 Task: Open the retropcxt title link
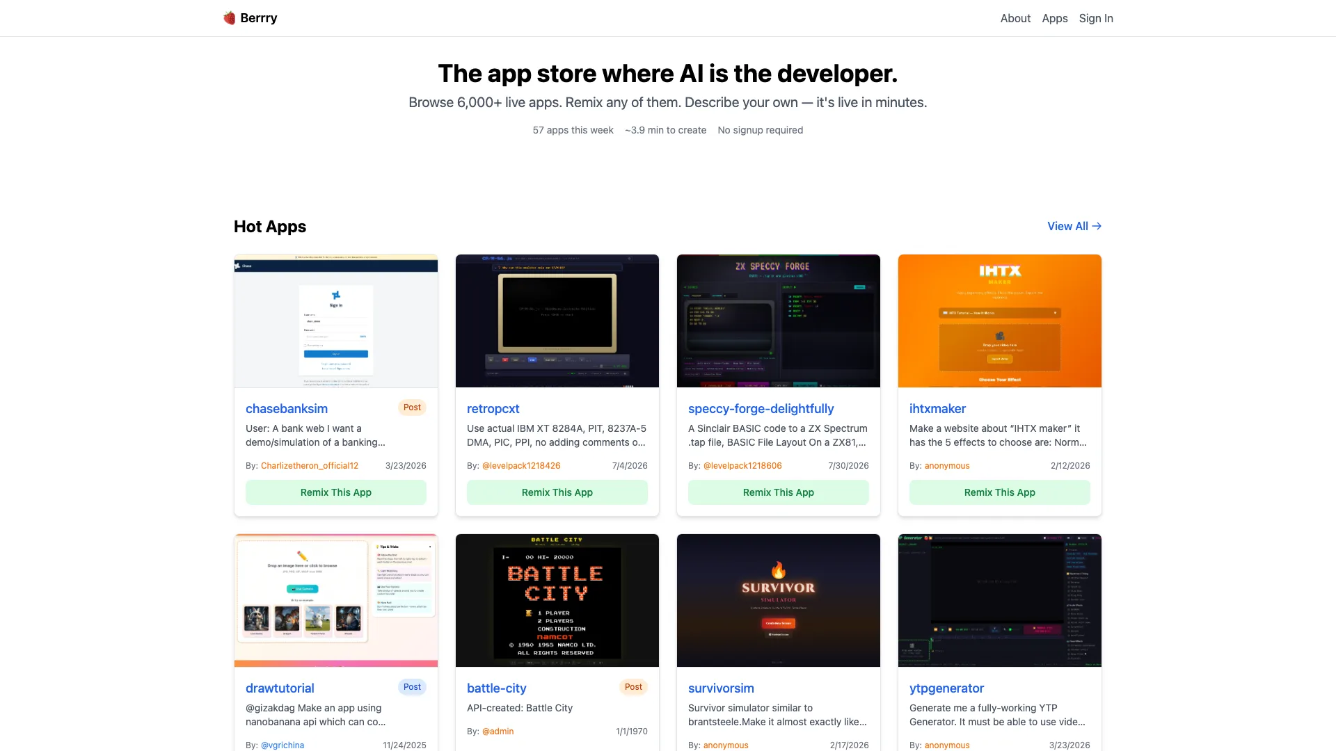coord(493,409)
